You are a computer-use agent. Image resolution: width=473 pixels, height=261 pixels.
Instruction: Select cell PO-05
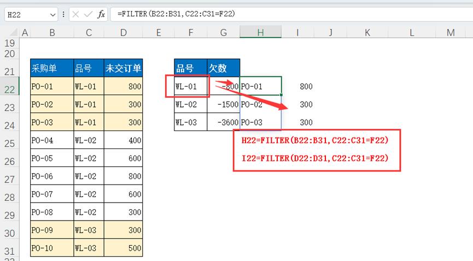52,158
